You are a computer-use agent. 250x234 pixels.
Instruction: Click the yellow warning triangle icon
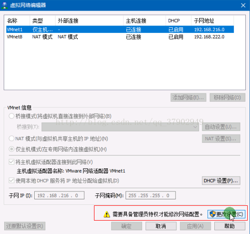pyautogui.click(x=106, y=215)
